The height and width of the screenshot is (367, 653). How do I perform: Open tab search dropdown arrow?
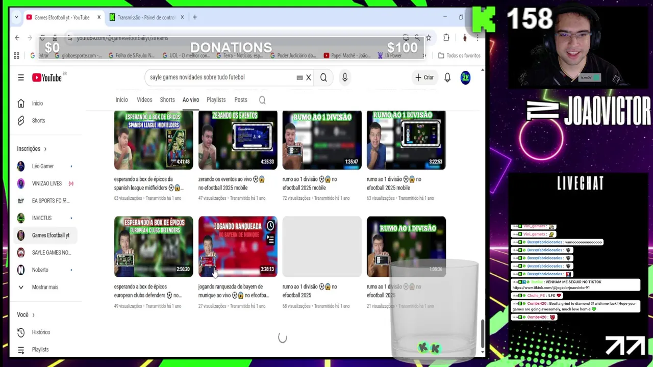click(16, 17)
